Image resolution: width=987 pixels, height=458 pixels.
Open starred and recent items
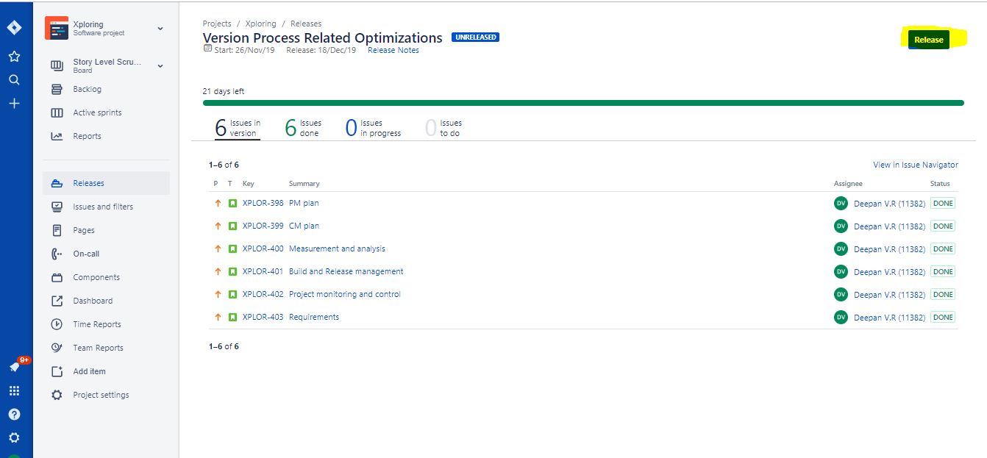tap(14, 57)
